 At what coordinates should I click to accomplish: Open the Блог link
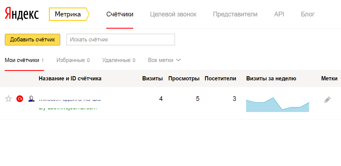coord(308,14)
